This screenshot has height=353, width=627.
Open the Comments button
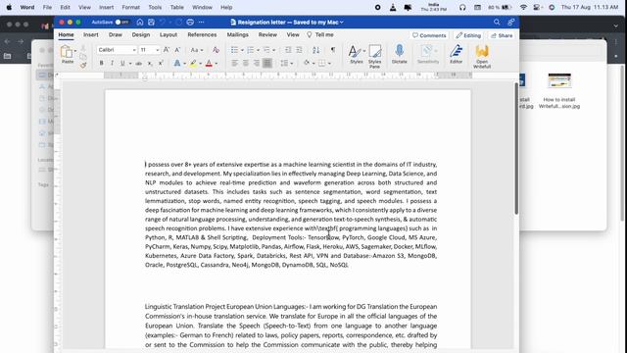pos(429,35)
